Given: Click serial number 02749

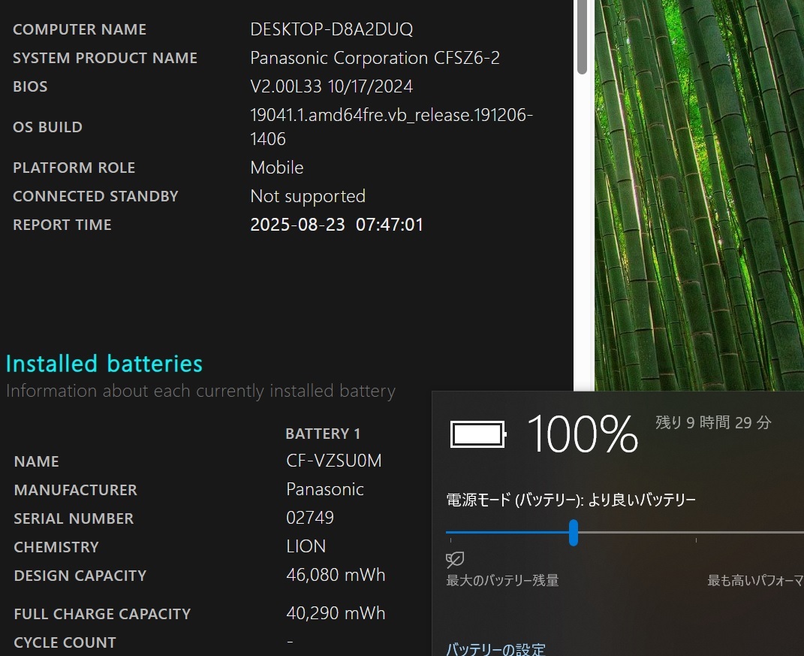Looking at the screenshot, I should click(x=310, y=518).
